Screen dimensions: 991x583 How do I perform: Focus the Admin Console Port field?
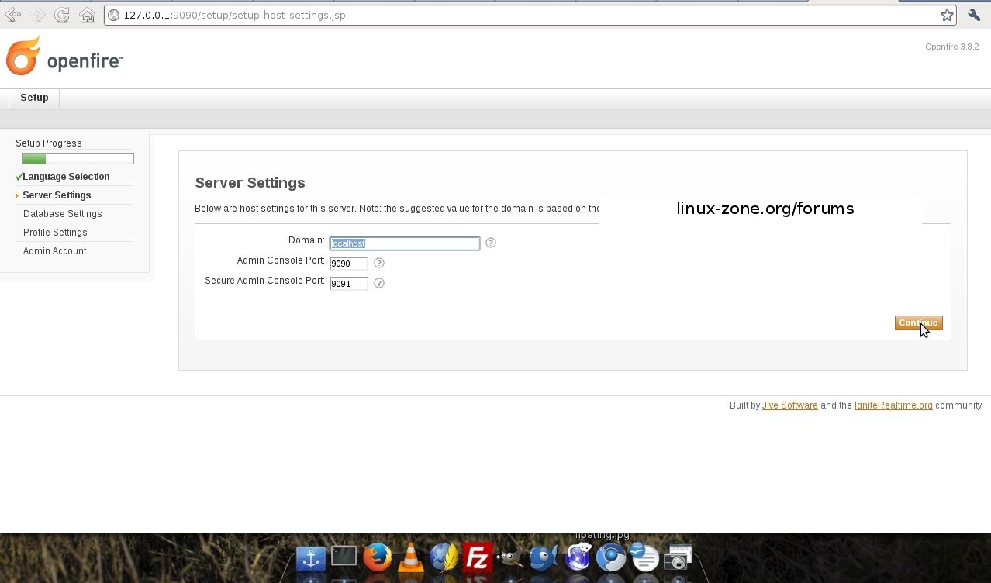pyautogui.click(x=348, y=264)
